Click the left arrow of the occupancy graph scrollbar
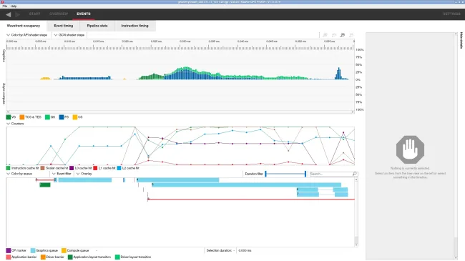Screen dimensions: 465x261 point(8,112)
